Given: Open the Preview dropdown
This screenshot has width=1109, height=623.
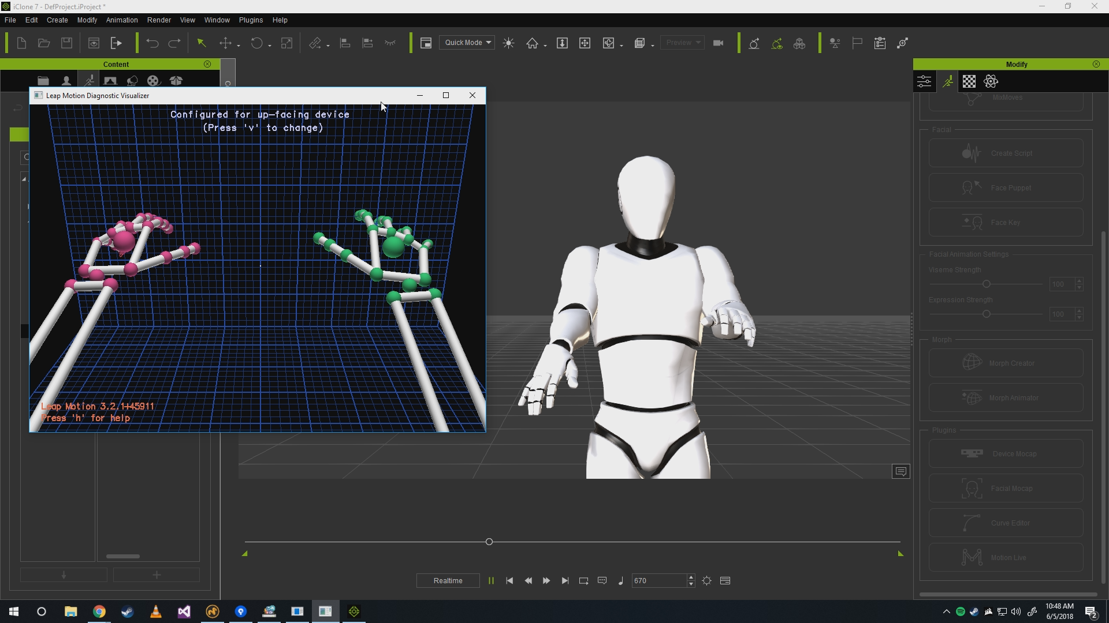Looking at the screenshot, I should pyautogui.click(x=682, y=43).
